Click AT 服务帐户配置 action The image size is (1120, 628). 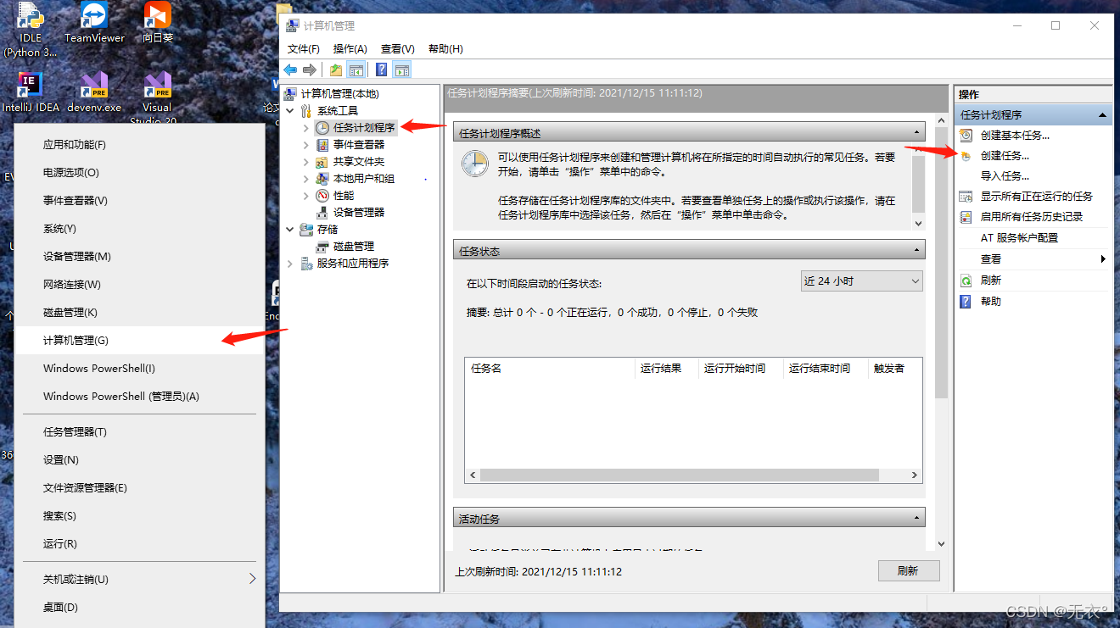click(x=1019, y=237)
